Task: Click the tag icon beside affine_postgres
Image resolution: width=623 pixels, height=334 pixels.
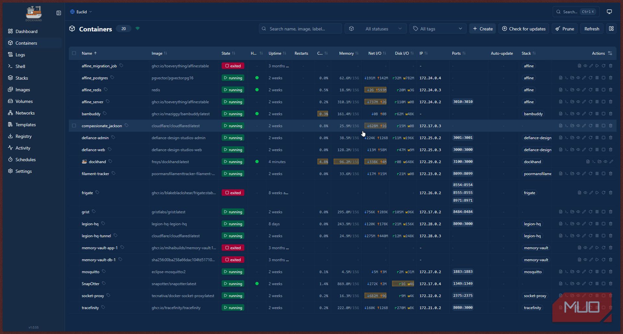Action: tap(112, 78)
